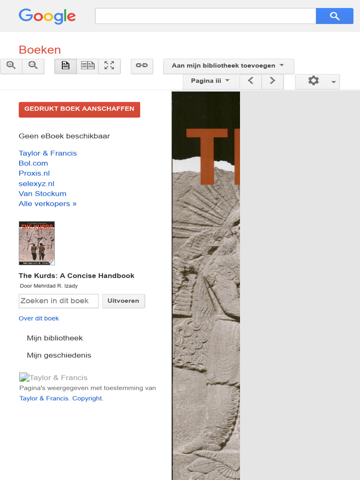
Task: Switch to single page view
Action: pos(66,66)
